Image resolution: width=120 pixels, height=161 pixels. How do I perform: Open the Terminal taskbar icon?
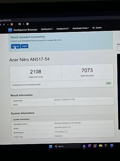coord(106,145)
